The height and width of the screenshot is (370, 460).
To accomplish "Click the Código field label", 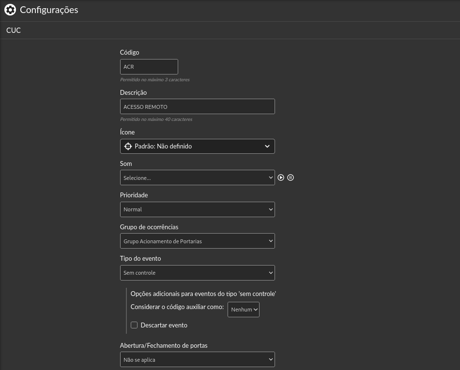I will pyautogui.click(x=129, y=52).
